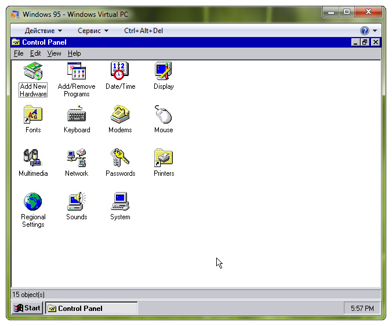
Task: Click the 'Add/Remove Programs' label text
Action: (x=77, y=90)
